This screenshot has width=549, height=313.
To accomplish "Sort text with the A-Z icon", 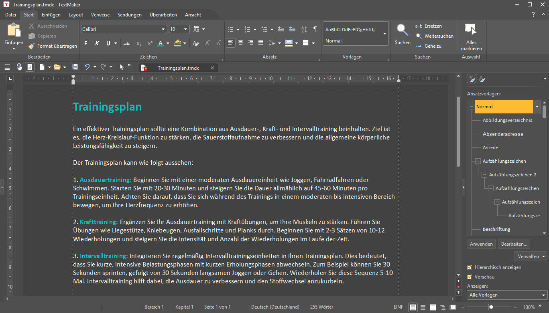I will coord(304,29).
